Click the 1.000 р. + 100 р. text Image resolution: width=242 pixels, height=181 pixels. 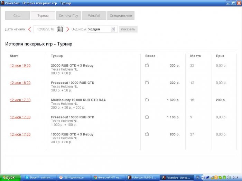tap(64, 125)
